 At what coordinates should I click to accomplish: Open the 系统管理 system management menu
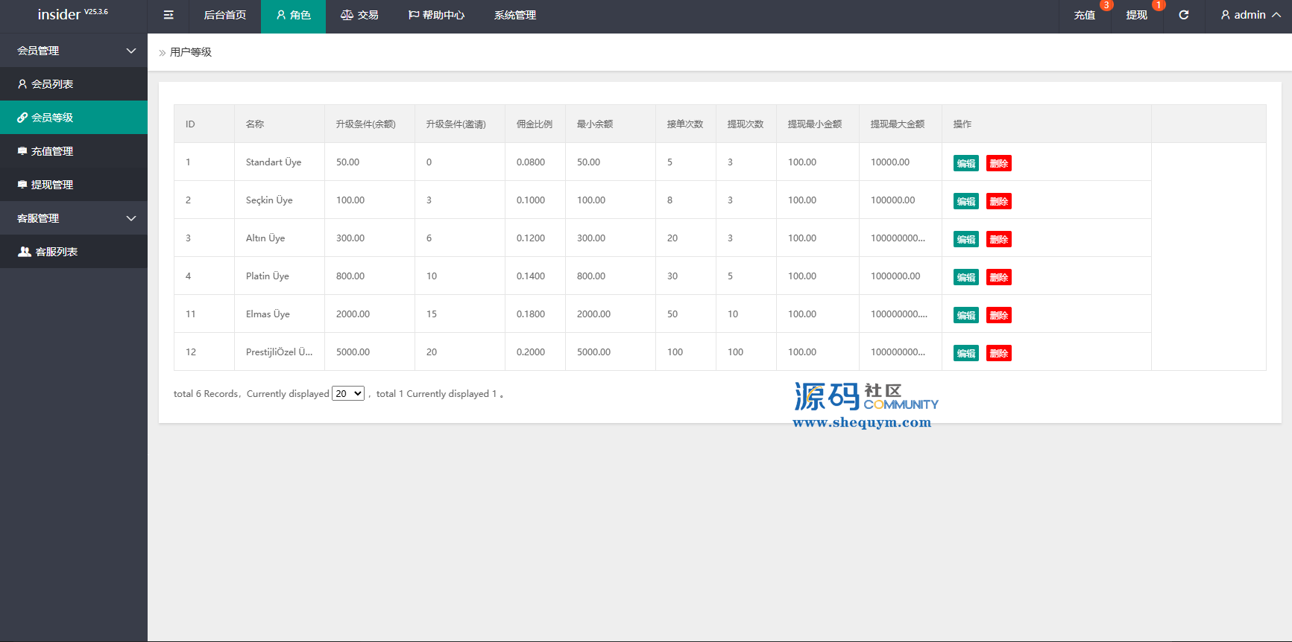514,15
